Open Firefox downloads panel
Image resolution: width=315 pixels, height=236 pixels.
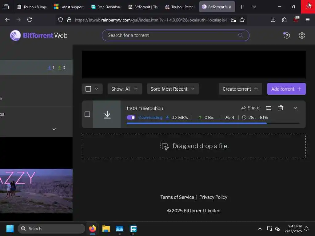click(x=273, y=20)
